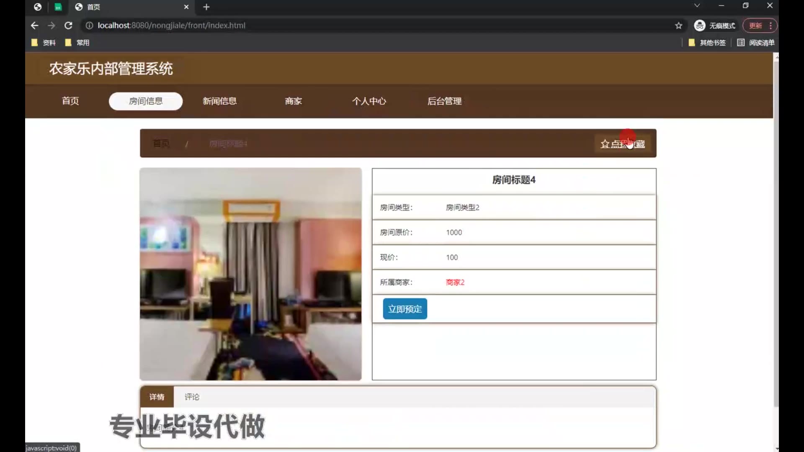804x452 pixels.
Task: Click the browser forward arrow
Action: 52,26
